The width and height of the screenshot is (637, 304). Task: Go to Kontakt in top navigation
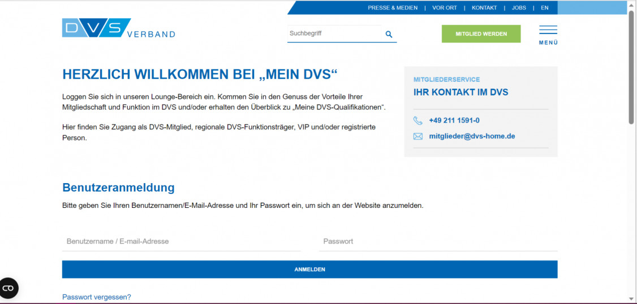pos(484,8)
